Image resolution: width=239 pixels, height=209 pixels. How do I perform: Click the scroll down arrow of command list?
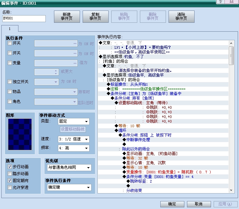coord(231,190)
